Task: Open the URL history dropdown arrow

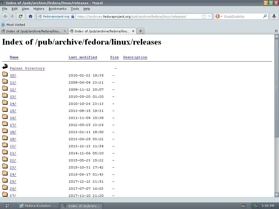Action: pos(209,17)
